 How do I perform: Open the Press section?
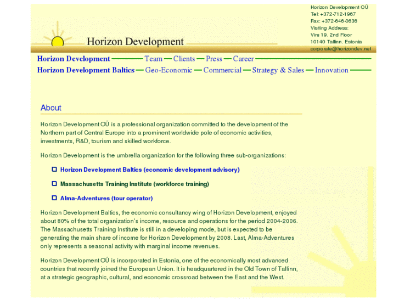214,59
